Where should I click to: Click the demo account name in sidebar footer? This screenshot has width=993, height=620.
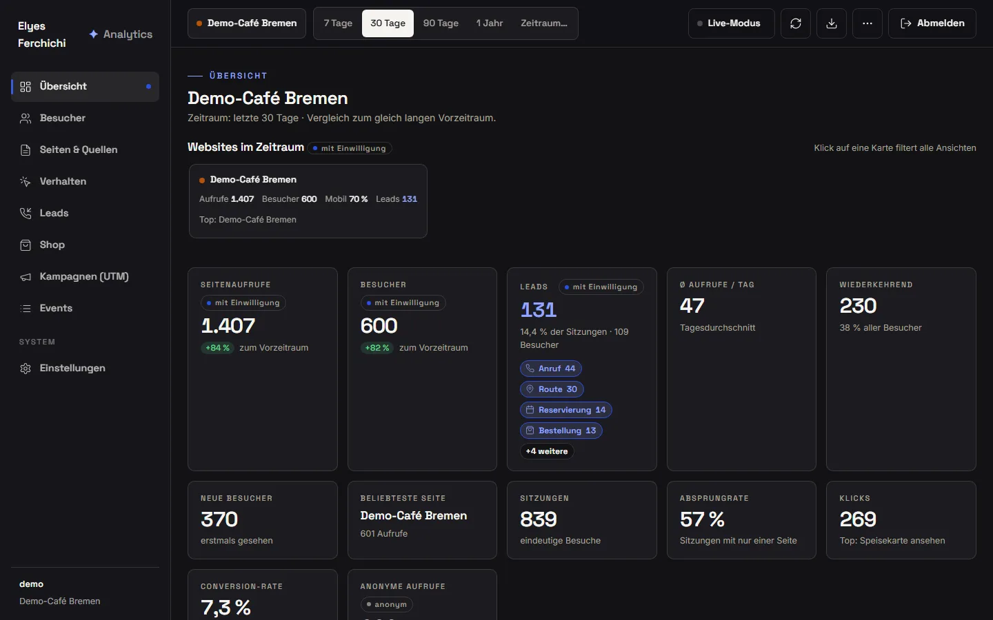click(32, 584)
